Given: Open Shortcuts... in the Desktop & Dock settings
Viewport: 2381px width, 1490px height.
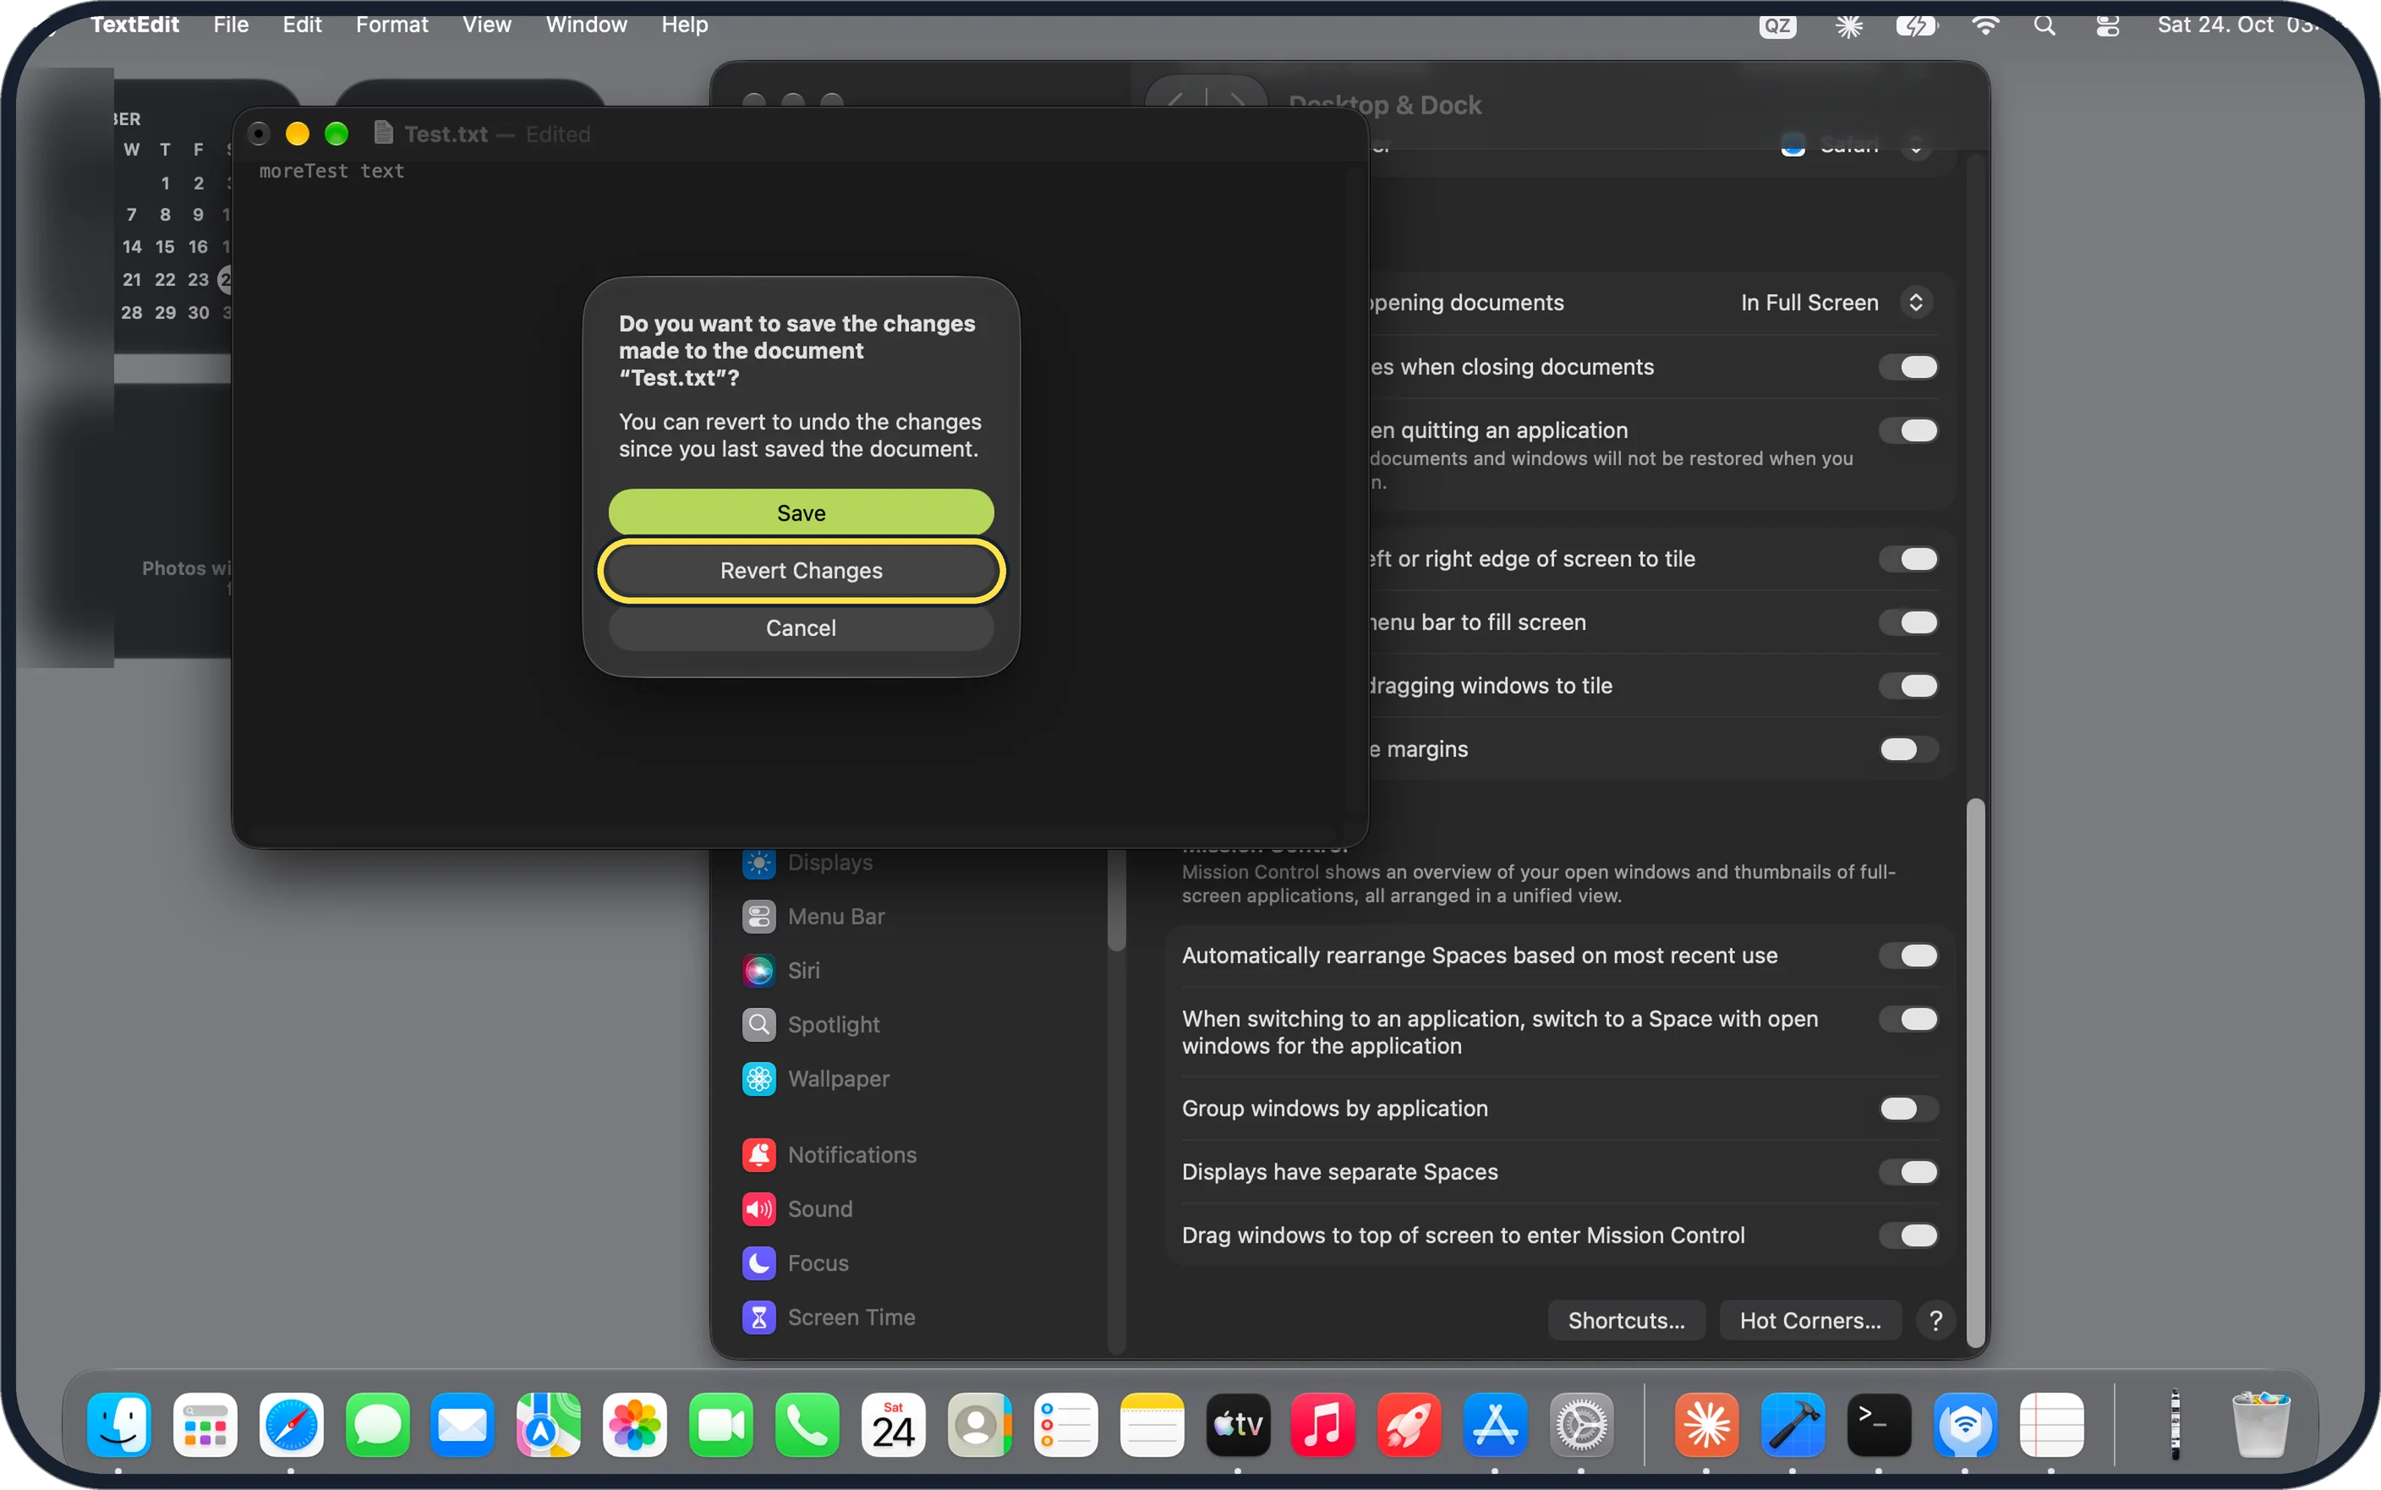Looking at the screenshot, I should click(x=1627, y=1319).
